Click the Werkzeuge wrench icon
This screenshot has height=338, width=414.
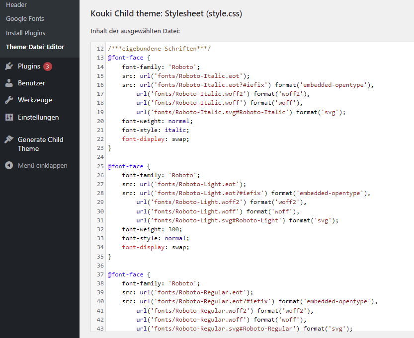9,100
